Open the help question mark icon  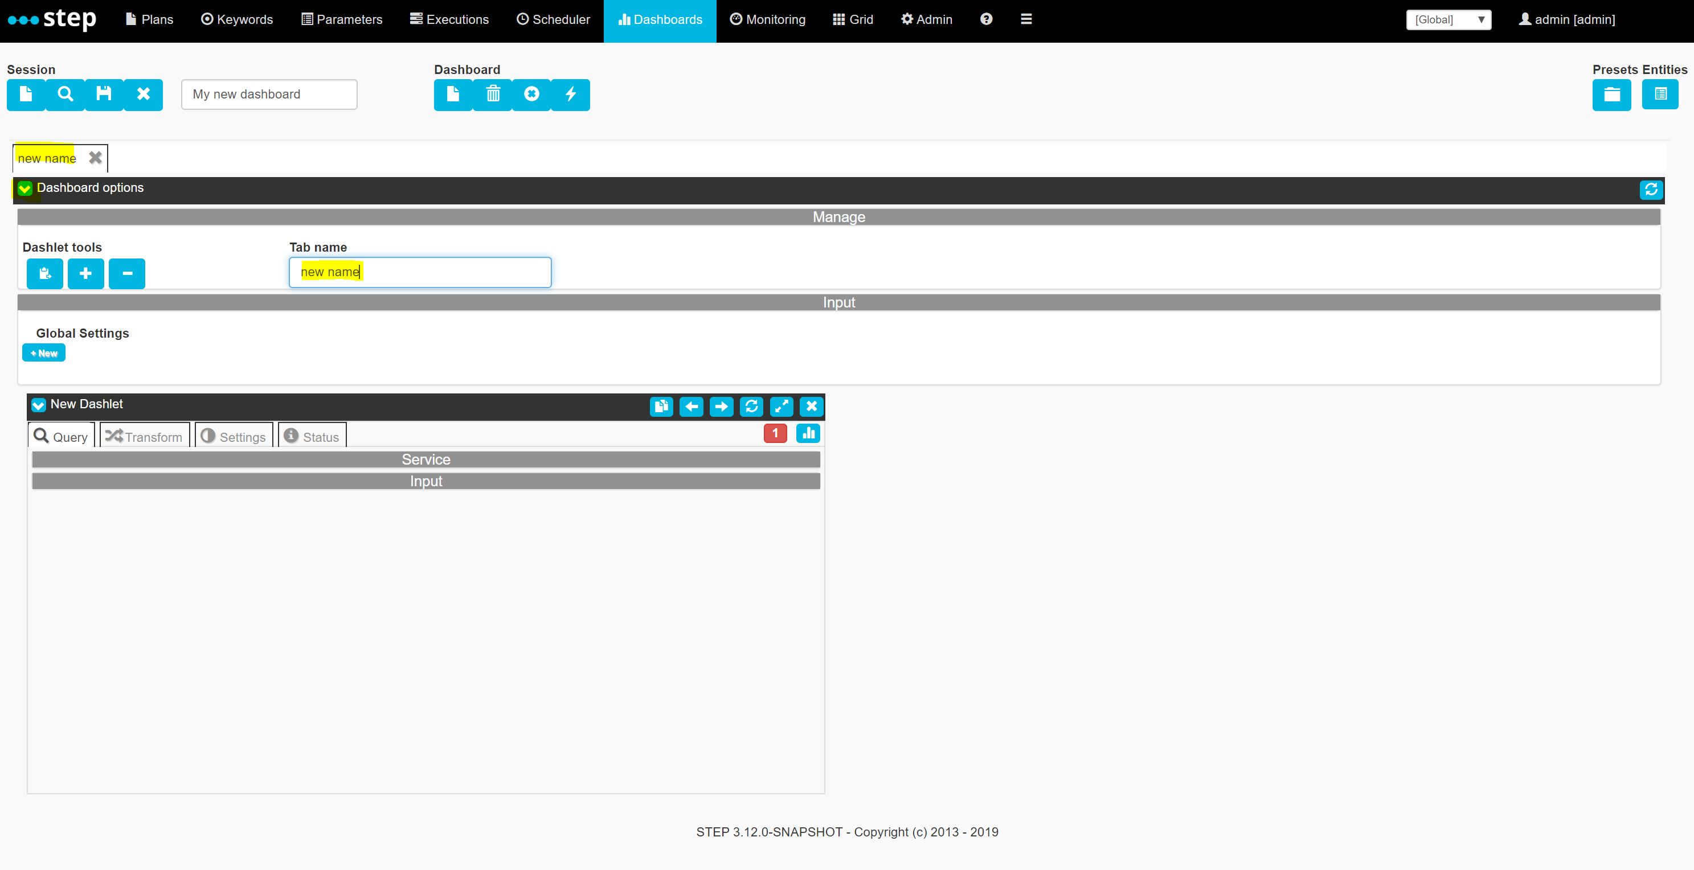[x=986, y=19]
